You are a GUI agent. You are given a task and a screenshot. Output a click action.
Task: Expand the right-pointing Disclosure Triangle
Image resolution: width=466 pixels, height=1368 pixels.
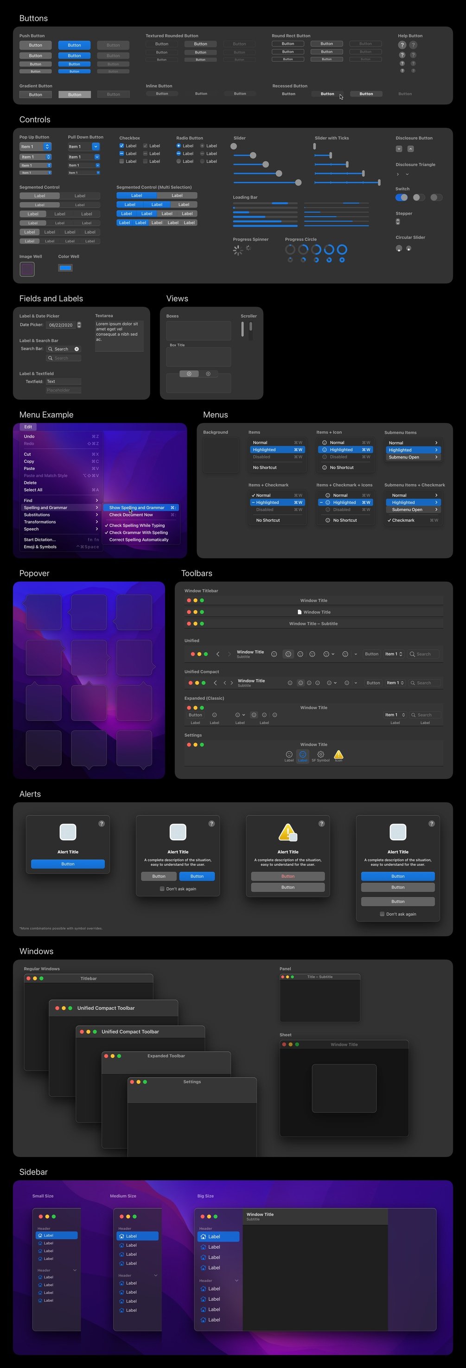click(397, 174)
